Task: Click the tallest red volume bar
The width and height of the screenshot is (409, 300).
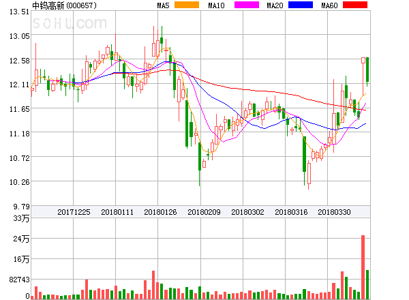Action: coord(363,267)
